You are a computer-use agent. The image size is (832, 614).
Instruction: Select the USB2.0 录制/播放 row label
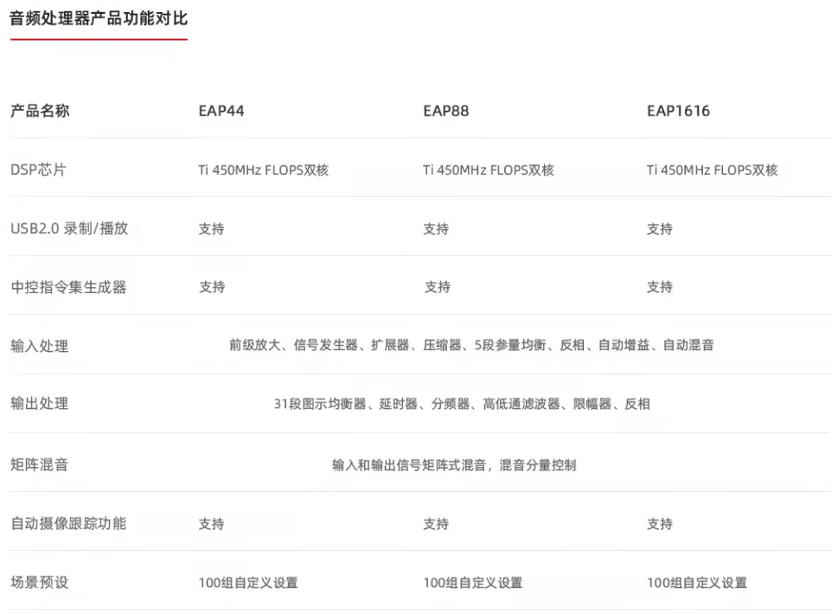click(69, 228)
